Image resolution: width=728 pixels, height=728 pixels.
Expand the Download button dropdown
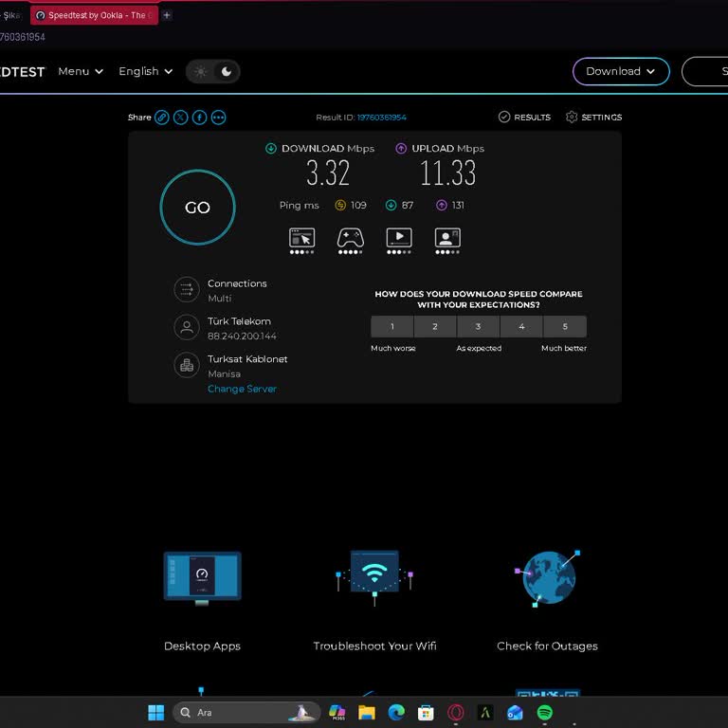pyautogui.click(x=621, y=71)
